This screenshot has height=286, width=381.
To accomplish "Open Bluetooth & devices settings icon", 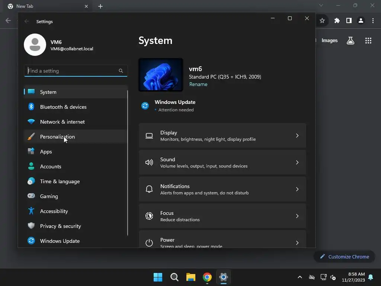I will click(x=31, y=107).
